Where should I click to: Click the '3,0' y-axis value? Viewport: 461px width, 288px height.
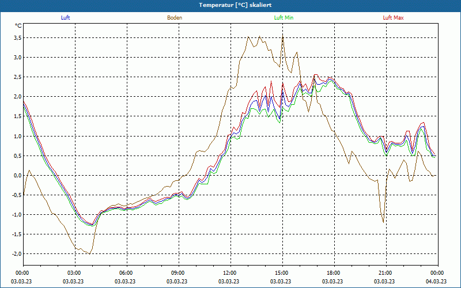point(18,57)
